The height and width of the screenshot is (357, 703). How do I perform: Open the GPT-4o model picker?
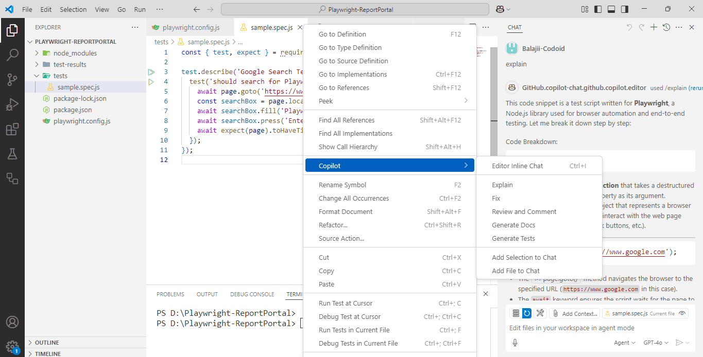(656, 342)
